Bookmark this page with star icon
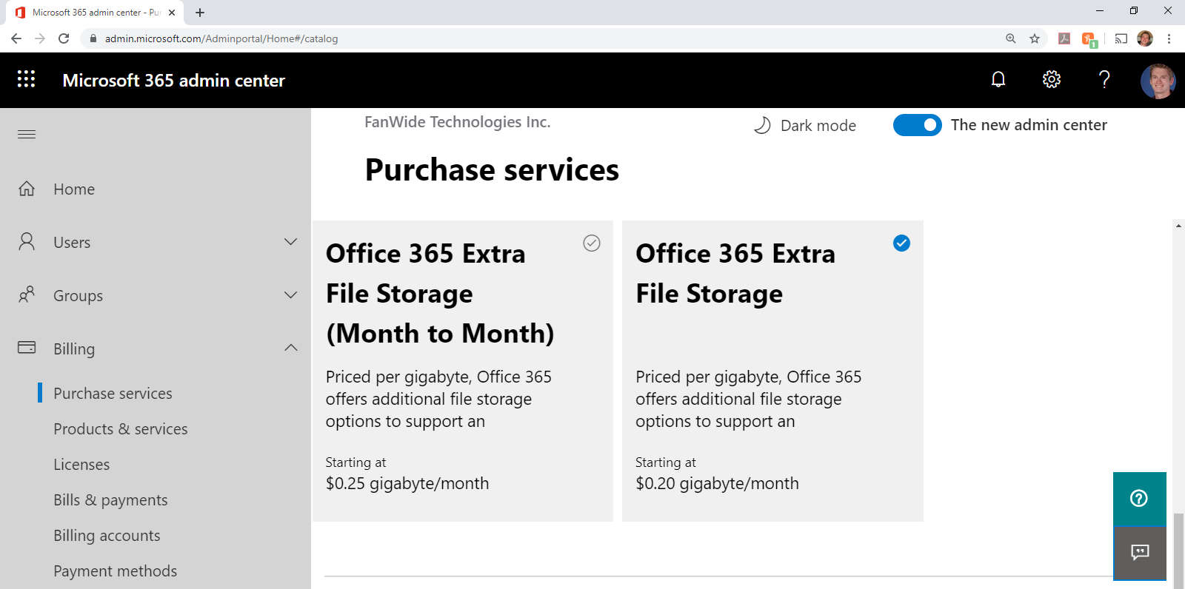The height and width of the screenshot is (589, 1185). point(1035,38)
